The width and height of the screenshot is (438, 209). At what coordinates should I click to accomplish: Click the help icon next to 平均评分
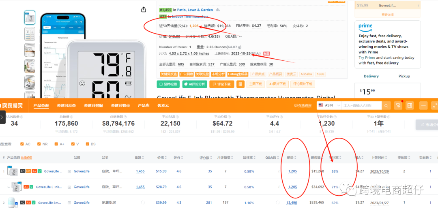click(282, 117)
